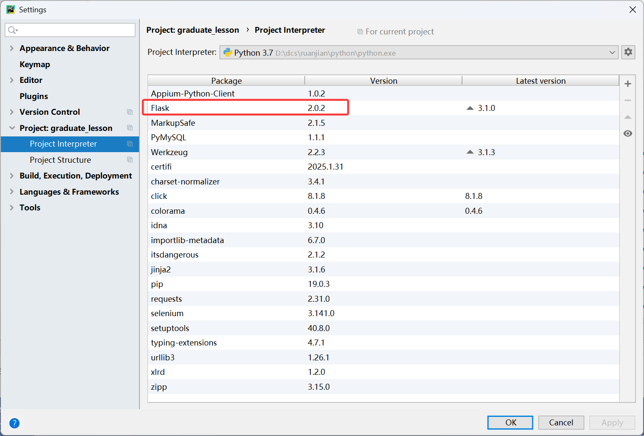Click the settings search input field
Screen dimensions: 644x436
pyautogui.click(x=70, y=30)
